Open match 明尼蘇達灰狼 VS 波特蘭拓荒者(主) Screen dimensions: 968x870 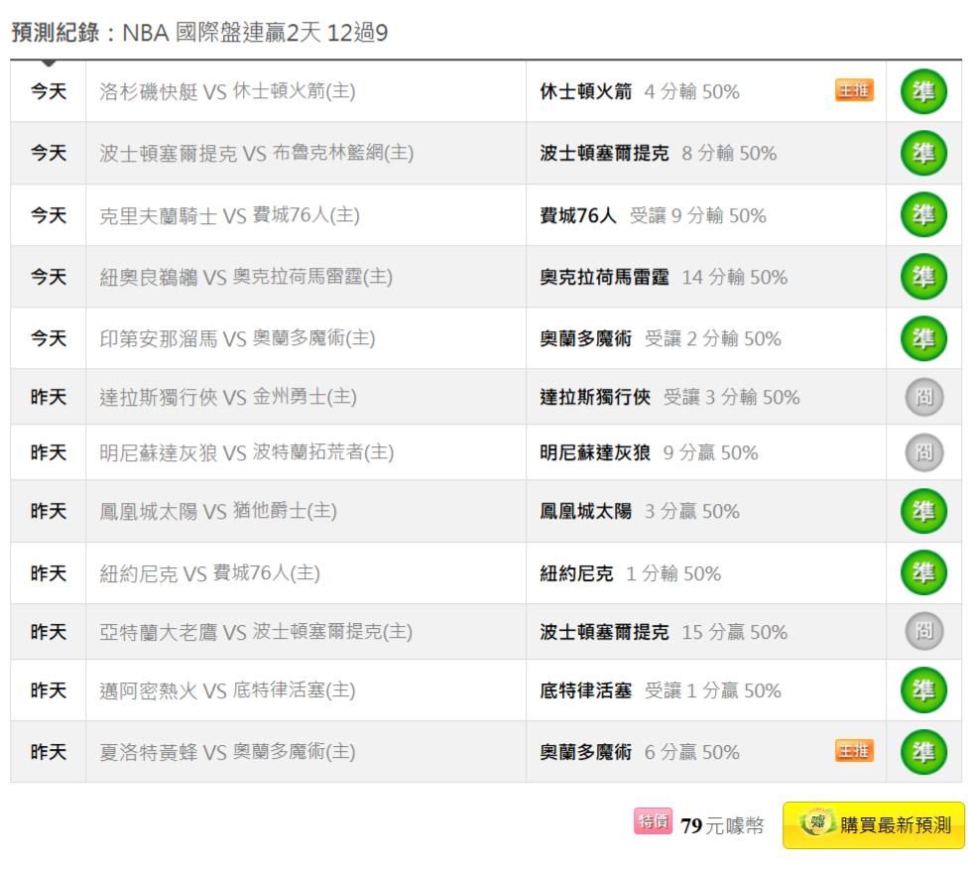click(246, 452)
